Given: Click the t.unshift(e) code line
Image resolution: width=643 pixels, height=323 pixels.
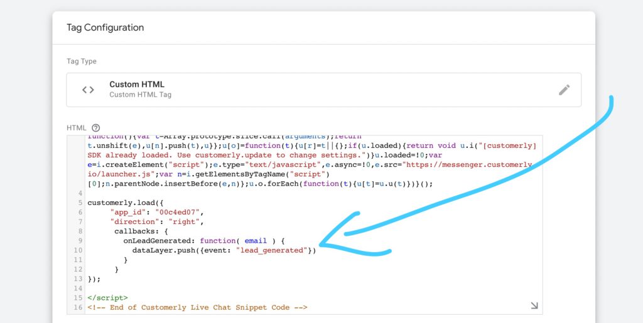Looking at the screenshot, I should pyautogui.click(x=311, y=146).
